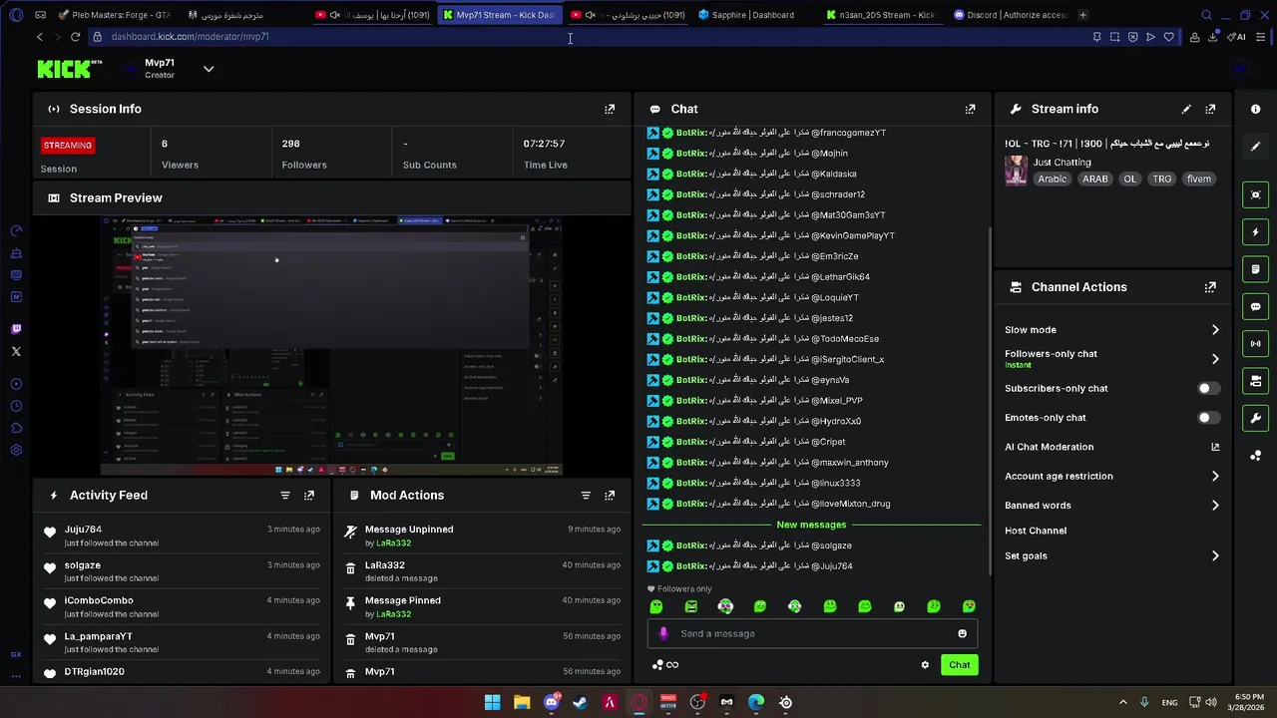Send message with green Chat button
Screen dimensions: 1277x718
click(959, 665)
